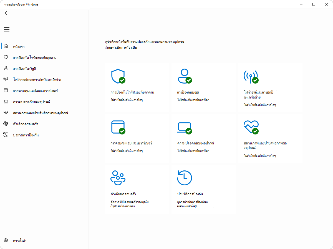
Task: Click ความปลอดภัยของอุปกรณ์ tile title
Action: [x=196, y=143]
